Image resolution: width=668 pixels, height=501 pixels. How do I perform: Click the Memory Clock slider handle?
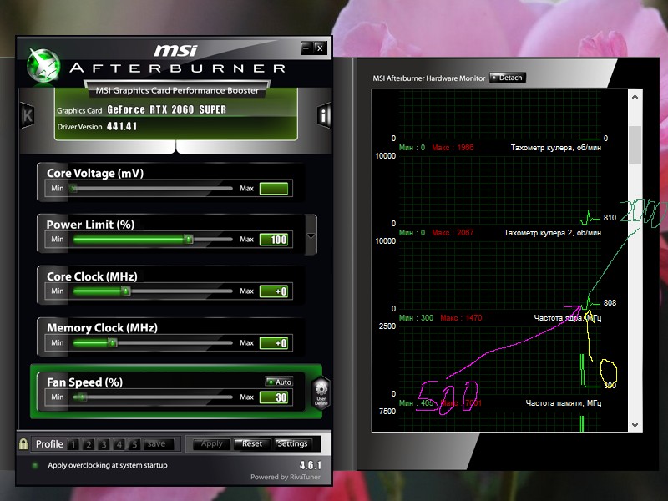(112, 342)
